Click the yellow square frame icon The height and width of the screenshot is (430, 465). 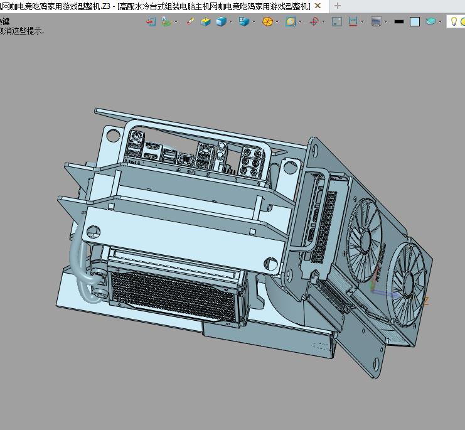(290, 21)
